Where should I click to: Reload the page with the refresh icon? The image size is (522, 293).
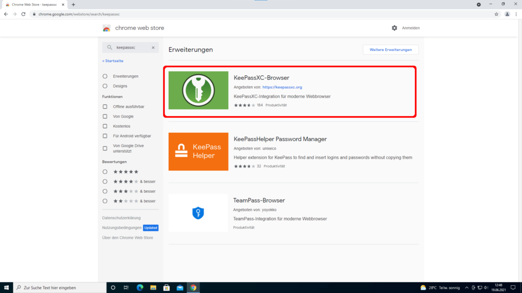tap(23, 14)
